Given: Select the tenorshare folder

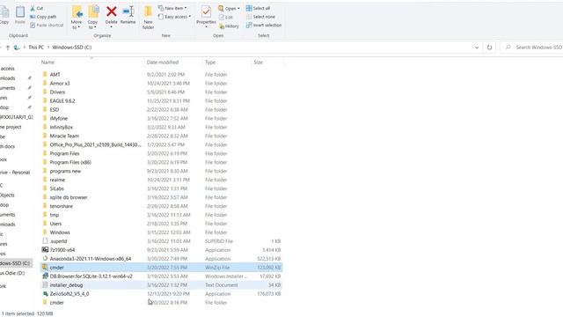Looking at the screenshot, I should pyautogui.click(x=62, y=206).
